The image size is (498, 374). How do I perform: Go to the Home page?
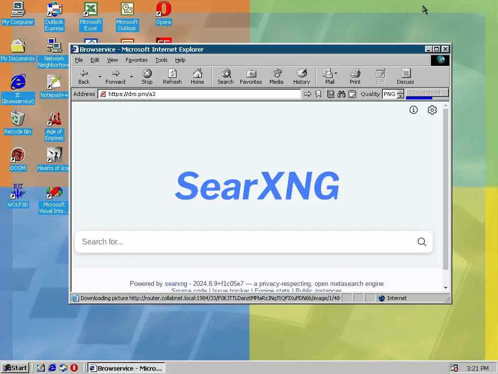tap(197, 77)
